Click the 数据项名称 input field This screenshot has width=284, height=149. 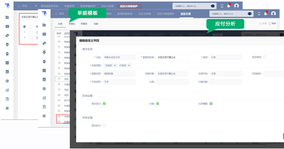click(172, 57)
